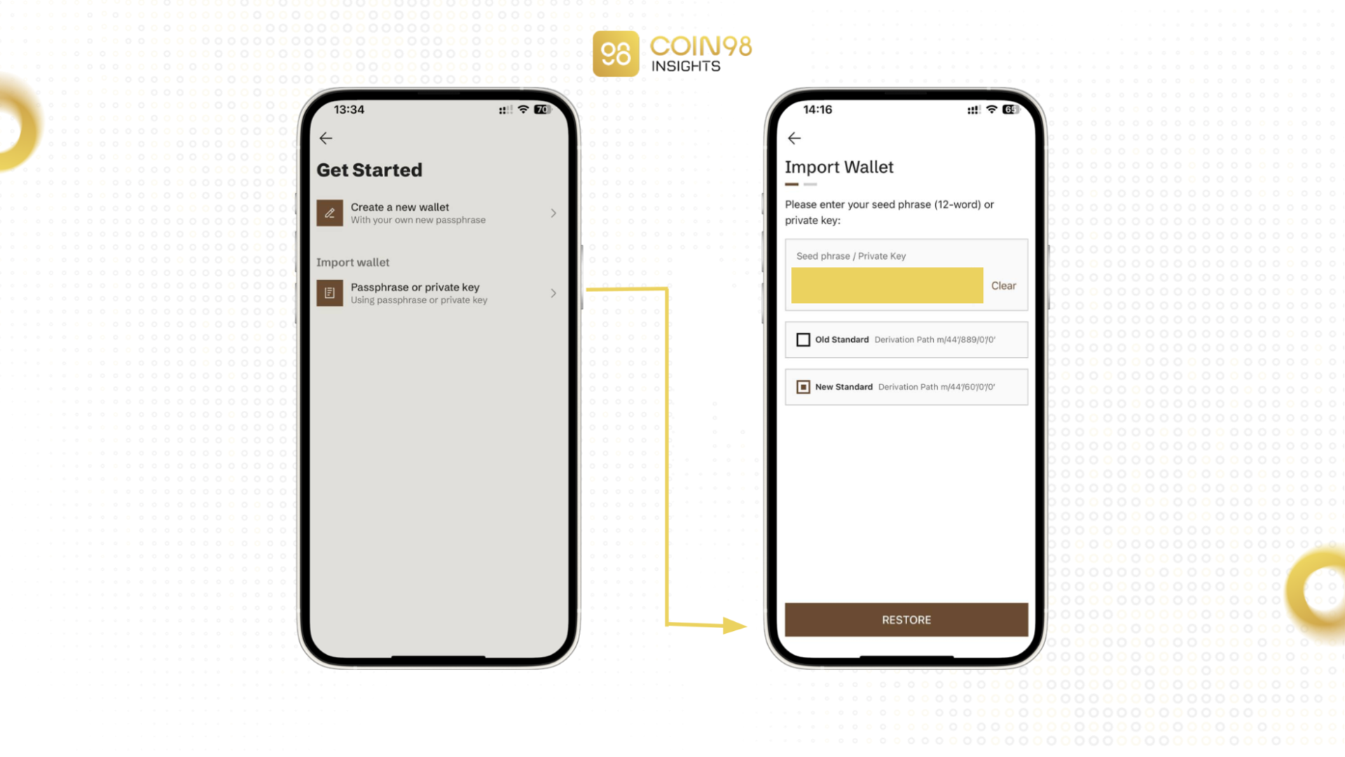This screenshot has height=757, width=1345.
Task: Click the Passphrase or private key icon
Action: (329, 293)
